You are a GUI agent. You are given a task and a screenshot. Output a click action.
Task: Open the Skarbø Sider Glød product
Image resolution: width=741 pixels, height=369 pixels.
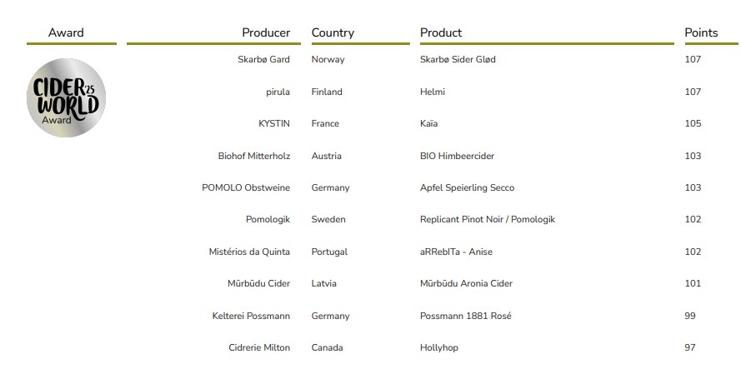click(x=458, y=59)
